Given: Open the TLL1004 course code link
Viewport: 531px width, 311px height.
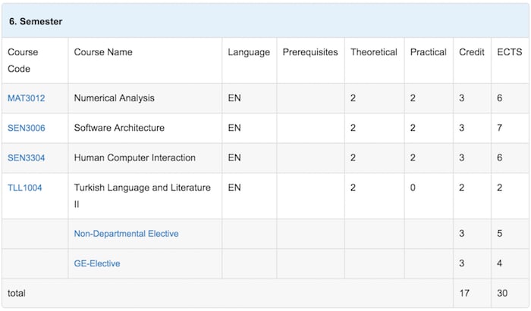Looking at the screenshot, I should click(x=25, y=188).
